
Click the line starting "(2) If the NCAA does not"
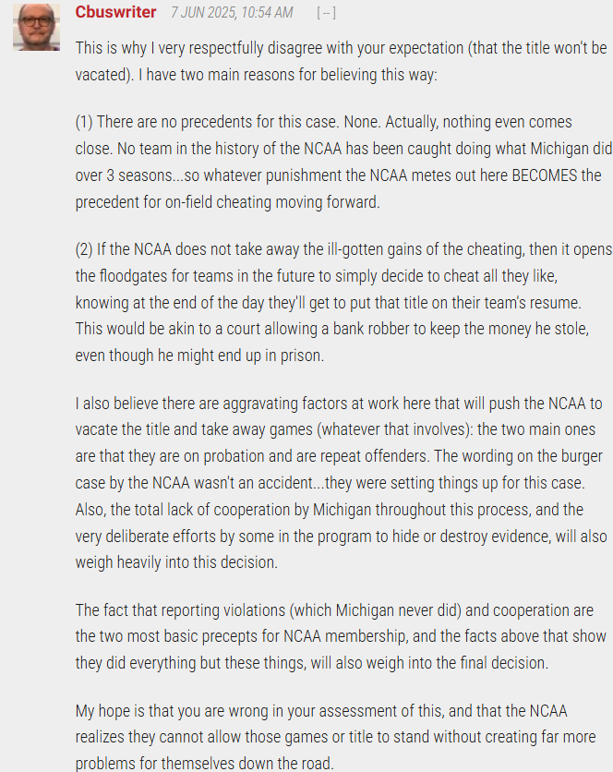click(343, 249)
